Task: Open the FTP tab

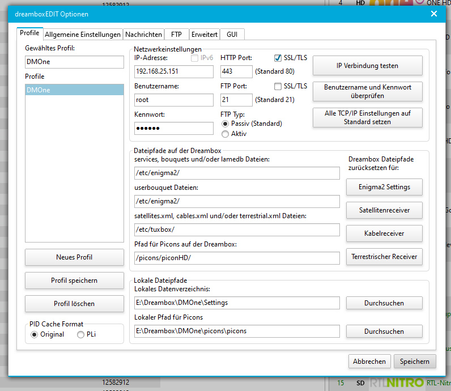Action: (176, 35)
